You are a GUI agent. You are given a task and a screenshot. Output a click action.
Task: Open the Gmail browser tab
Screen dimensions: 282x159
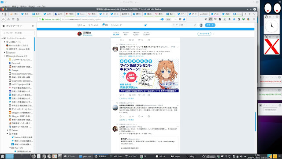click(x=70, y=14)
